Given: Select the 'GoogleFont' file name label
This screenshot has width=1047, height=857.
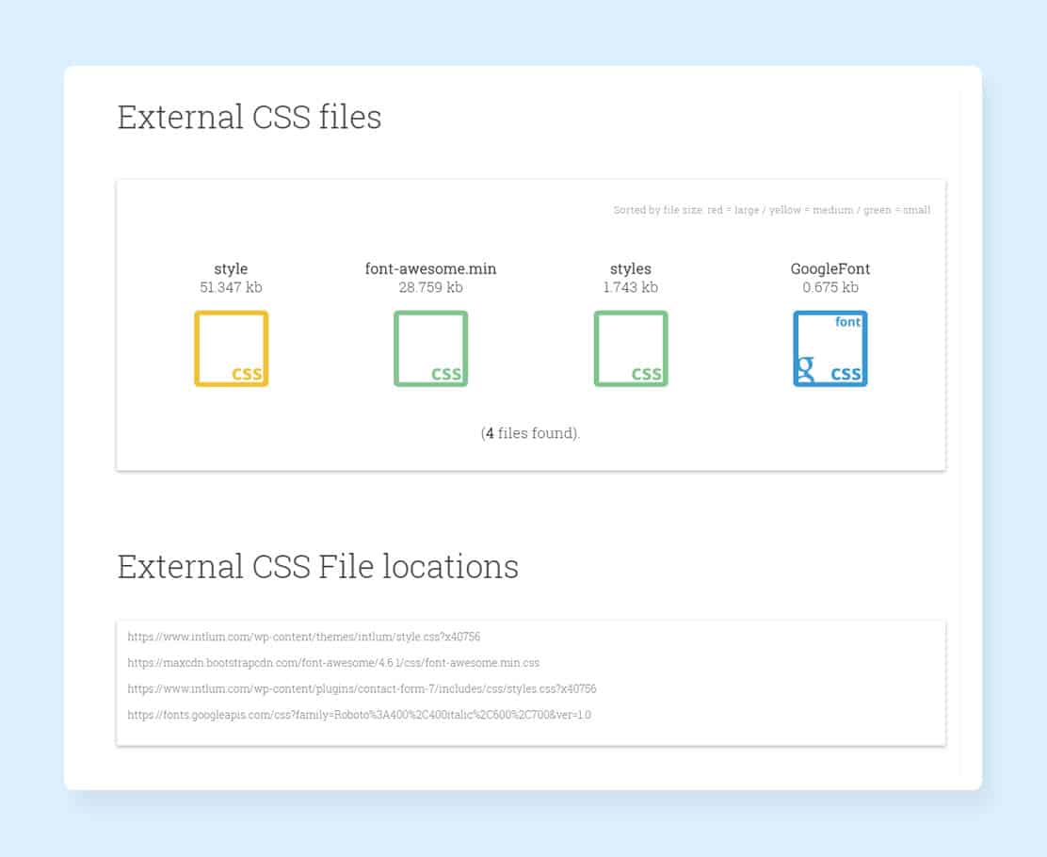Looking at the screenshot, I should pyautogui.click(x=830, y=269).
